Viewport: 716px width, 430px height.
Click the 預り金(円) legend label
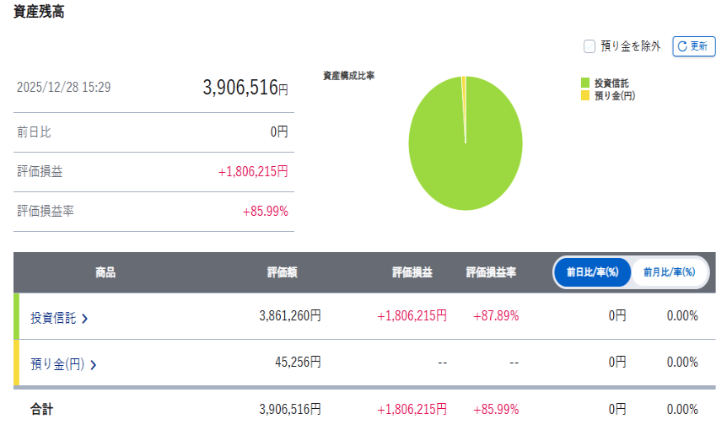[x=615, y=95]
